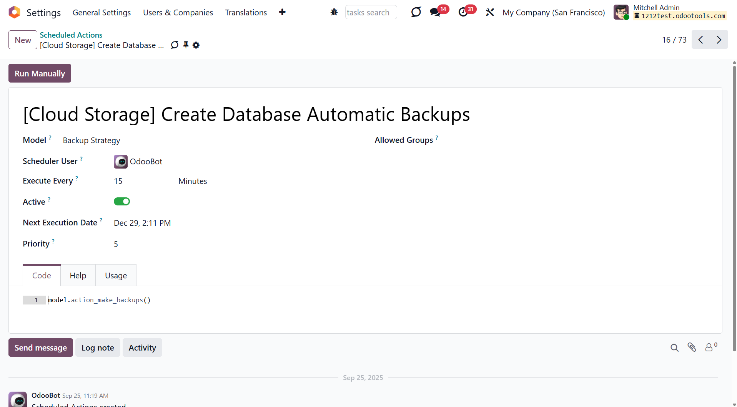Search chatter messages with magnifier icon
The image size is (737, 407).
click(674, 347)
